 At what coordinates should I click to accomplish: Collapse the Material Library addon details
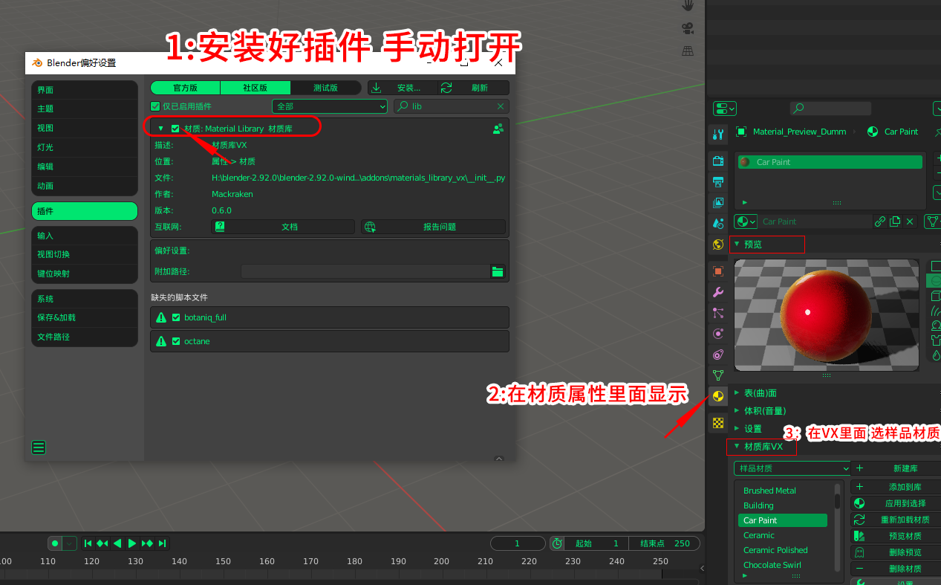click(x=160, y=129)
